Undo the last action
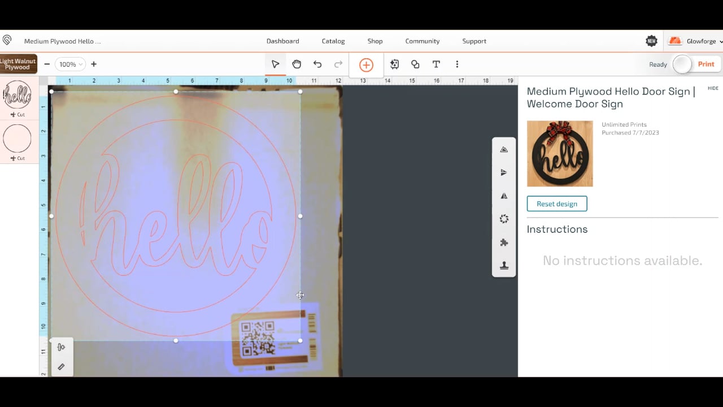Image resolution: width=723 pixels, height=407 pixels. click(317, 64)
